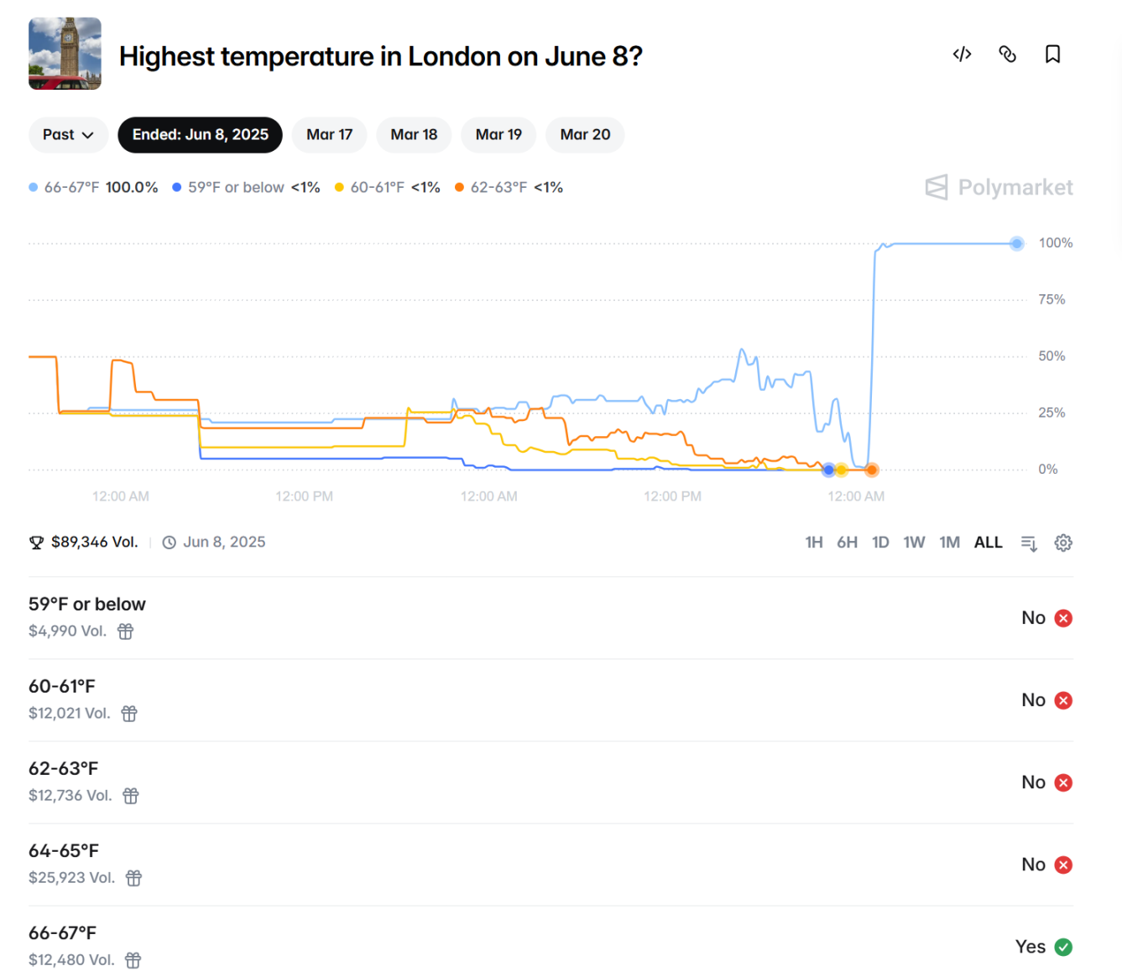Click gift icon beside 66-67°F volume
Screen dimensions: 1122x971
pyautogui.click(x=133, y=960)
